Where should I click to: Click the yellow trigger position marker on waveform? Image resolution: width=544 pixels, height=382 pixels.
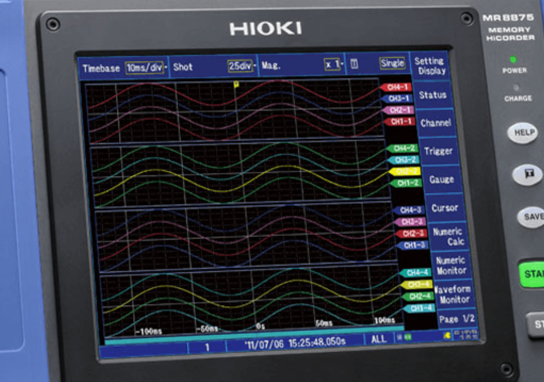[x=236, y=84]
